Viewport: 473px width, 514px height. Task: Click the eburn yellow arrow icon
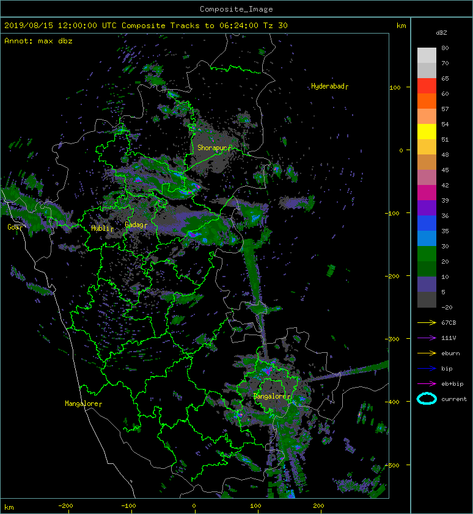click(427, 353)
